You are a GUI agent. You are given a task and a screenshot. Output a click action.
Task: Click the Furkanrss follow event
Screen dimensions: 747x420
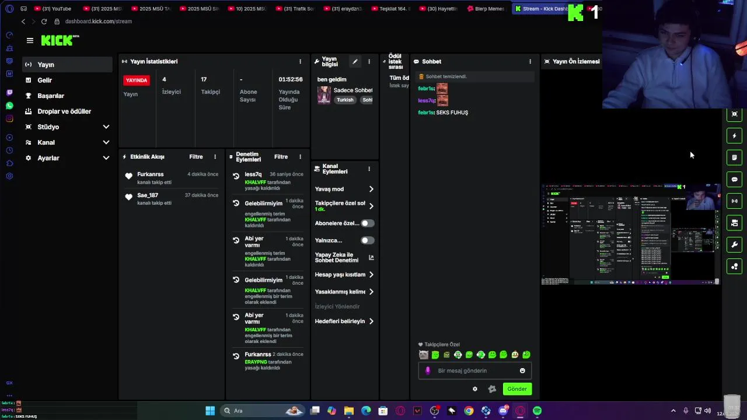coord(172,178)
